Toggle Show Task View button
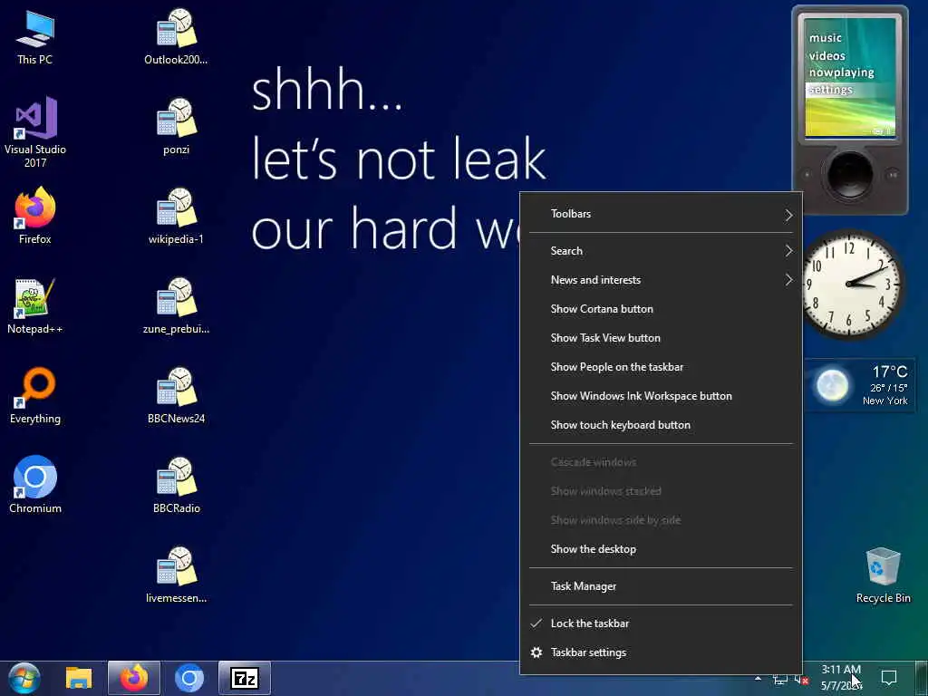Image resolution: width=928 pixels, height=696 pixels. [x=661, y=338]
